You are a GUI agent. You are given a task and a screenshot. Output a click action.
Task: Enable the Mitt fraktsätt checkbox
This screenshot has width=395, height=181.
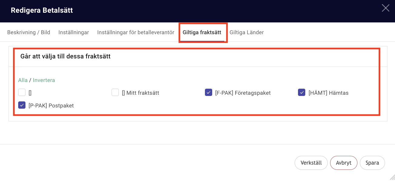tap(115, 92)
